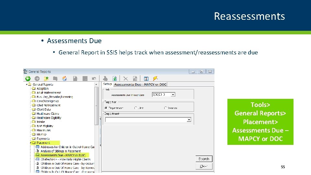Switch to the Setup tab
The image size is (311, 175).
pyautogui.click(x=108, y=84)
